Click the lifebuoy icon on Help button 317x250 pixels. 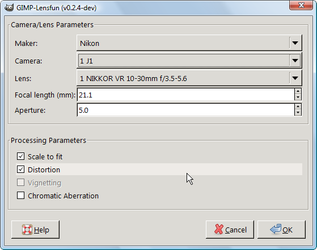(x=27, y=230)
